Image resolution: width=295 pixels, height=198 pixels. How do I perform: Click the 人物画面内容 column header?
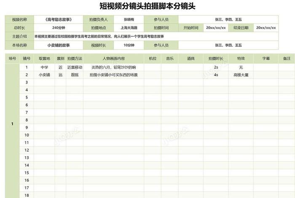(114, 59)
